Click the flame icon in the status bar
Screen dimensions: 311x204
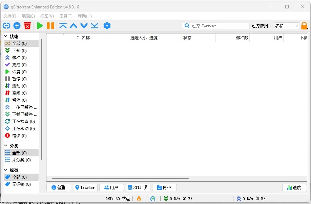[x=139, y=199]
